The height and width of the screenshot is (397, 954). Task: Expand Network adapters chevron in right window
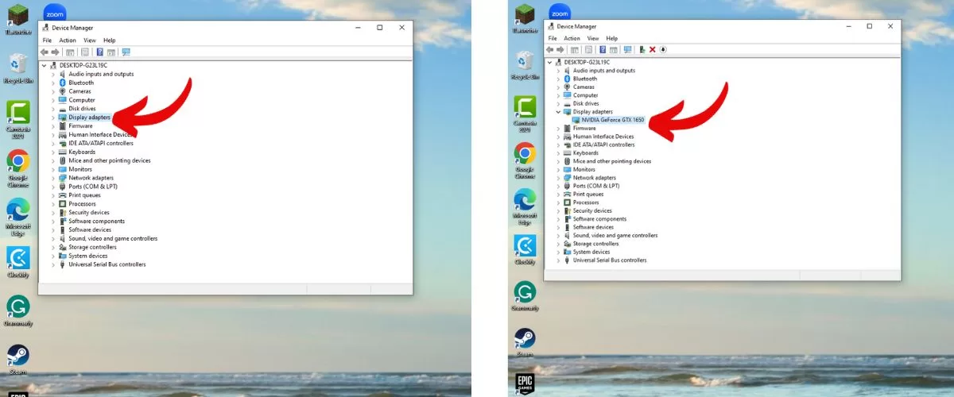click(558, 178)
